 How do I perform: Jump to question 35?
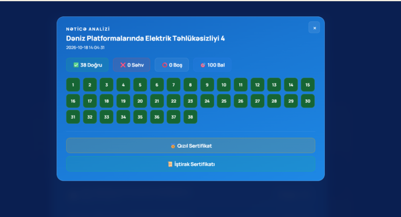[140, 117]
